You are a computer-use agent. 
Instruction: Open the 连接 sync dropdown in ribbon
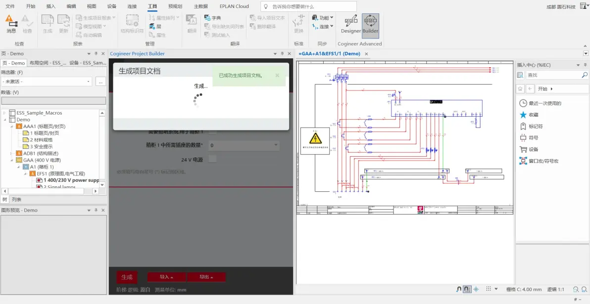(x=322, y=26)
